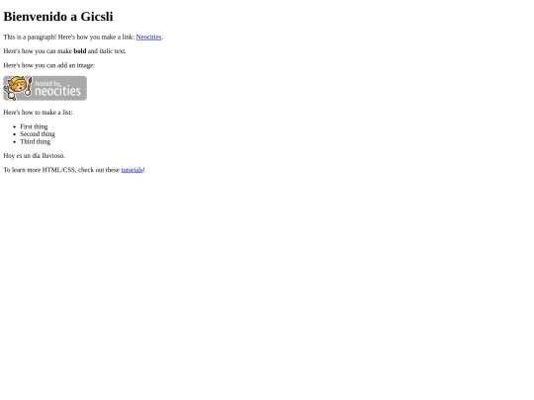
Task: Click the 'Hoy es un día lluvioso' sentence
Action: (34, 156)
